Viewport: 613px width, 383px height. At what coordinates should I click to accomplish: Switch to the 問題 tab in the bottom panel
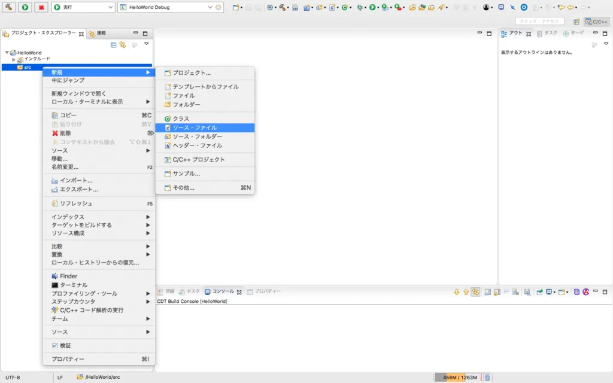[166, 291]
